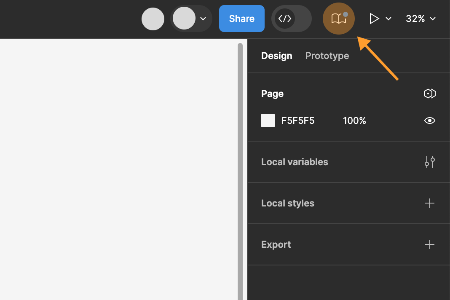The width and height of the screenshot is (450, 300).
Task: Click the blue Share button
Action: [242, 19]
